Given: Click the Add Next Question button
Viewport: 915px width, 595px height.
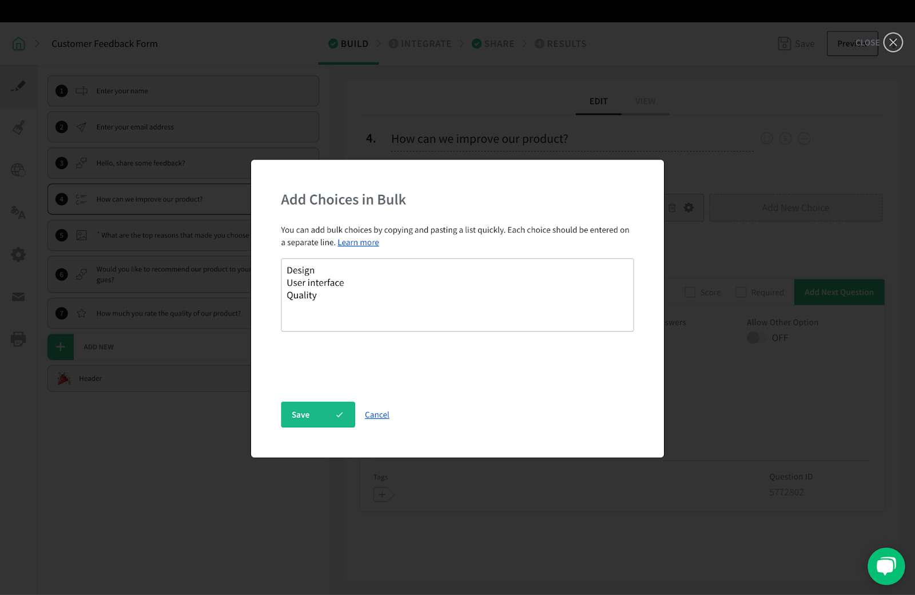Looking at the screenshot, I should (x=839, y=292).
